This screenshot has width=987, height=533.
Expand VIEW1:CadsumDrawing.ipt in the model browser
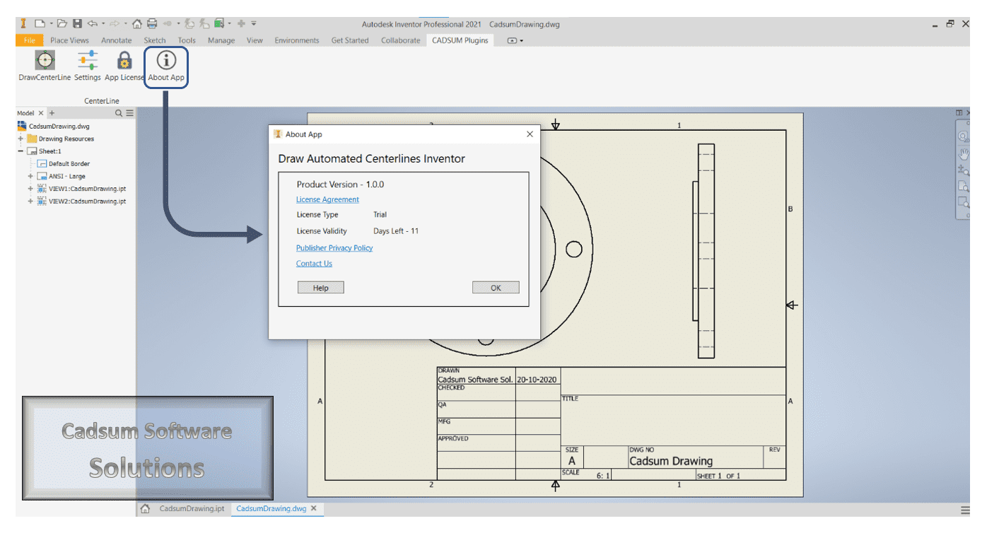pyautogui.click(x=29, y=188)
